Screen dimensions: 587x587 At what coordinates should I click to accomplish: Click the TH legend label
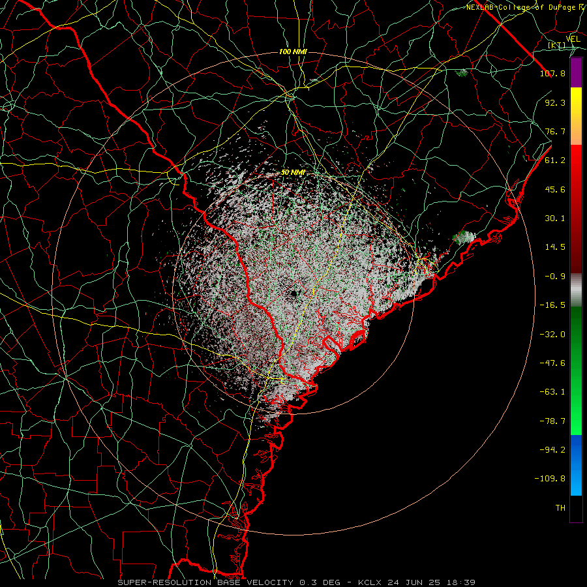click(560, 508)
